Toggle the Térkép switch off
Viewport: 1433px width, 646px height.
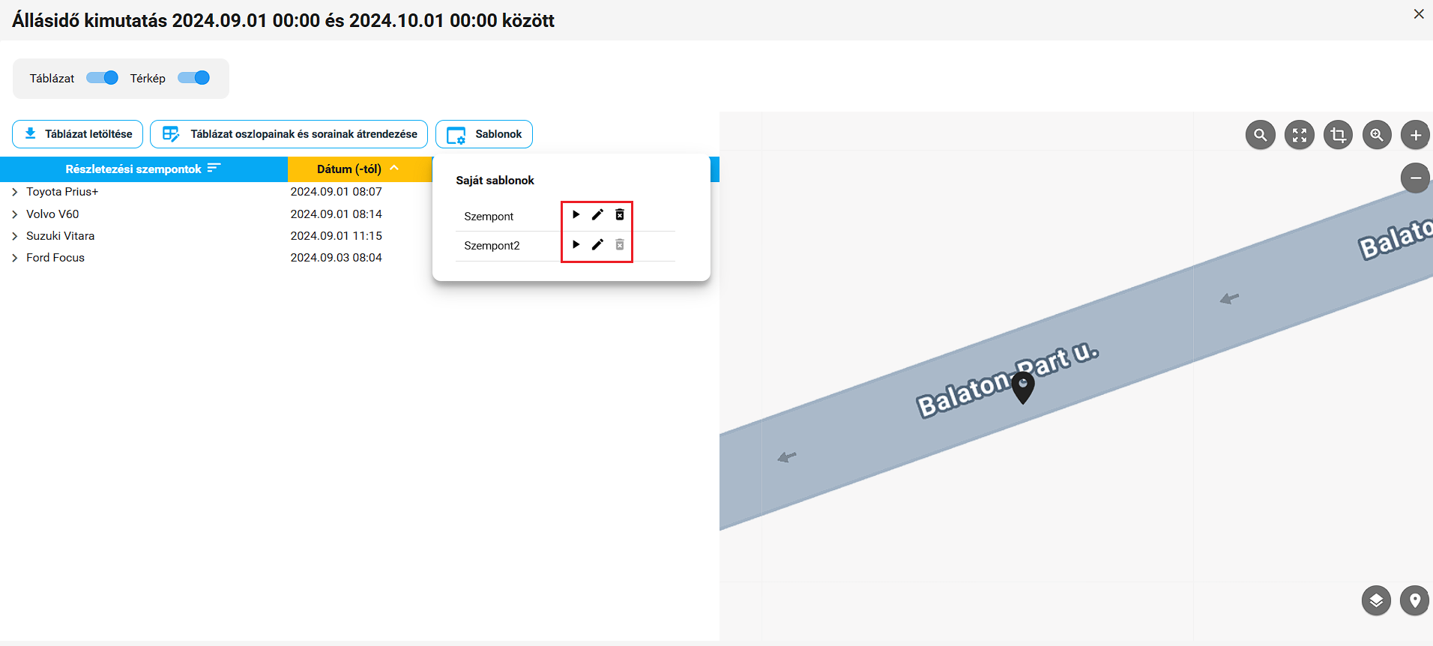click(194, 78)
